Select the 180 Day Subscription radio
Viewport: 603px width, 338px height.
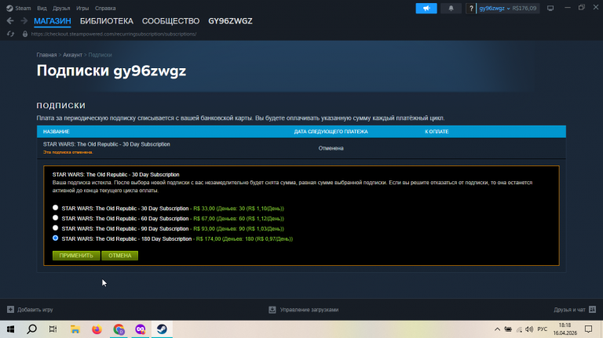[56, 238]
